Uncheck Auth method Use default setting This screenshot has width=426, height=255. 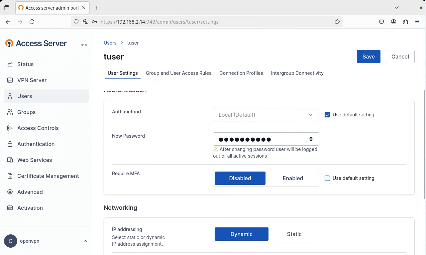327,115
